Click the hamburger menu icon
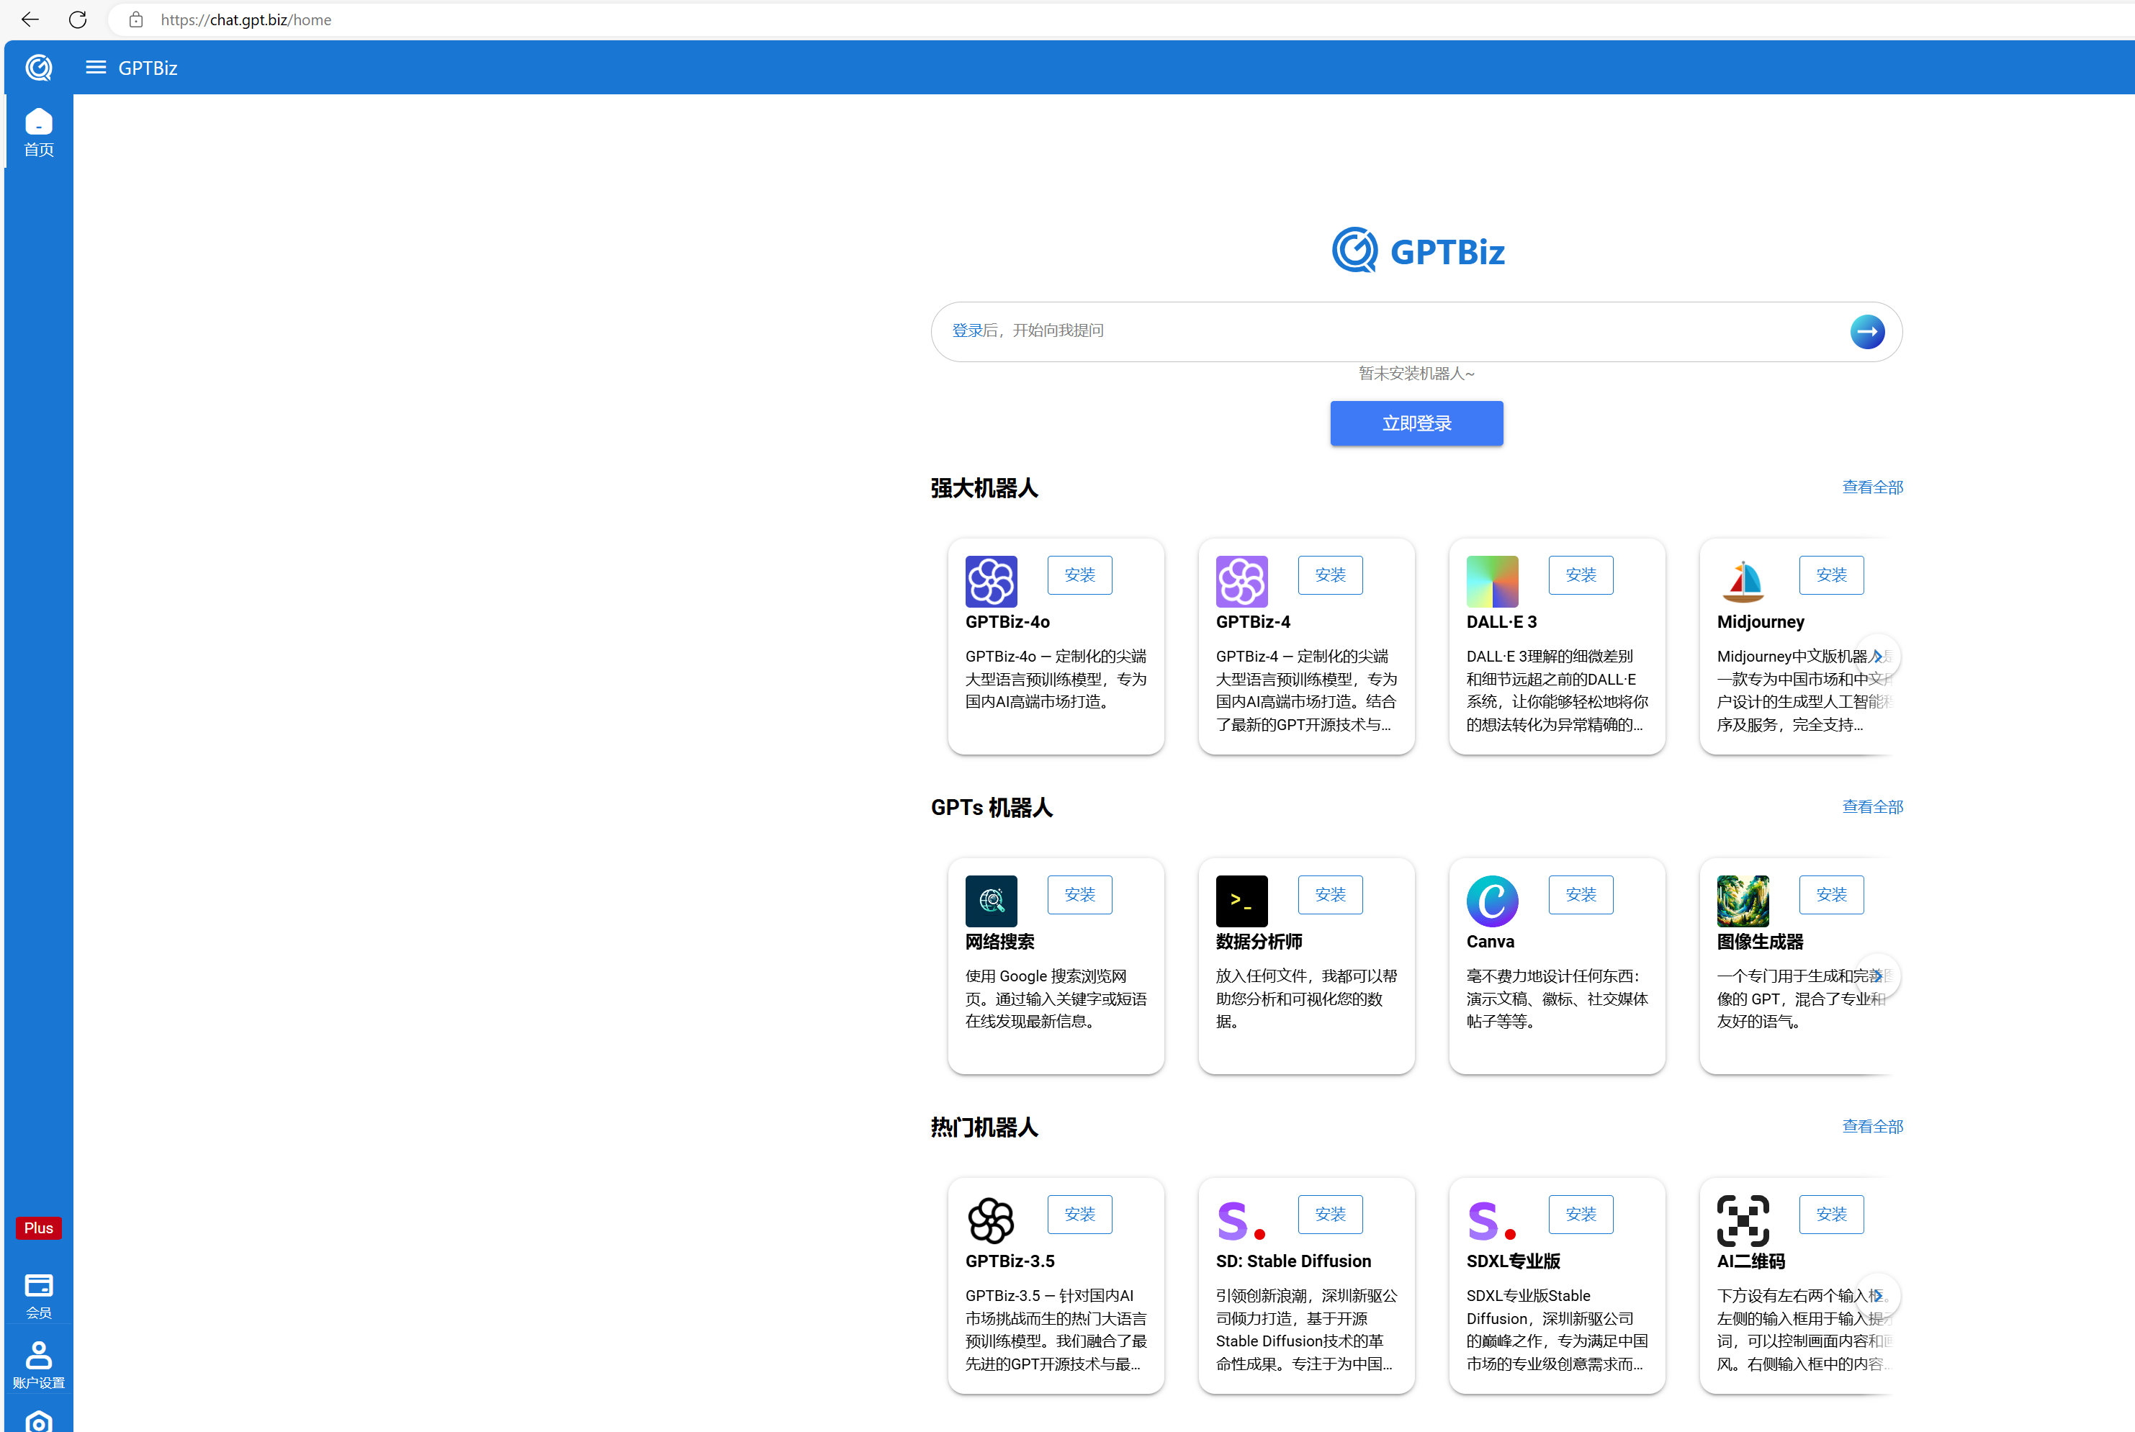Screen dimensions: 2135x1432 click(95, 68)
